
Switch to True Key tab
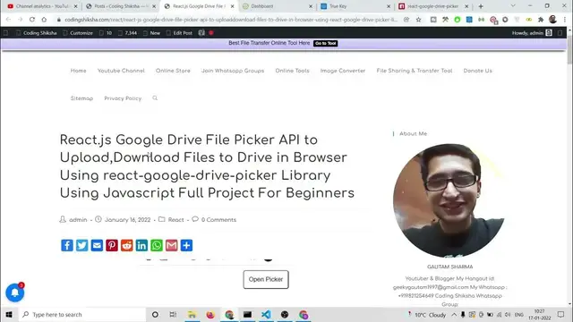tap(355, 6)
